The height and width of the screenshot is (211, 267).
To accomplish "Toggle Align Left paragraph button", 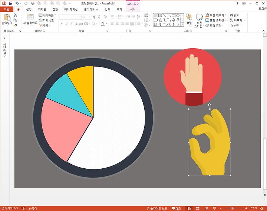I will [x=112, y=24].
